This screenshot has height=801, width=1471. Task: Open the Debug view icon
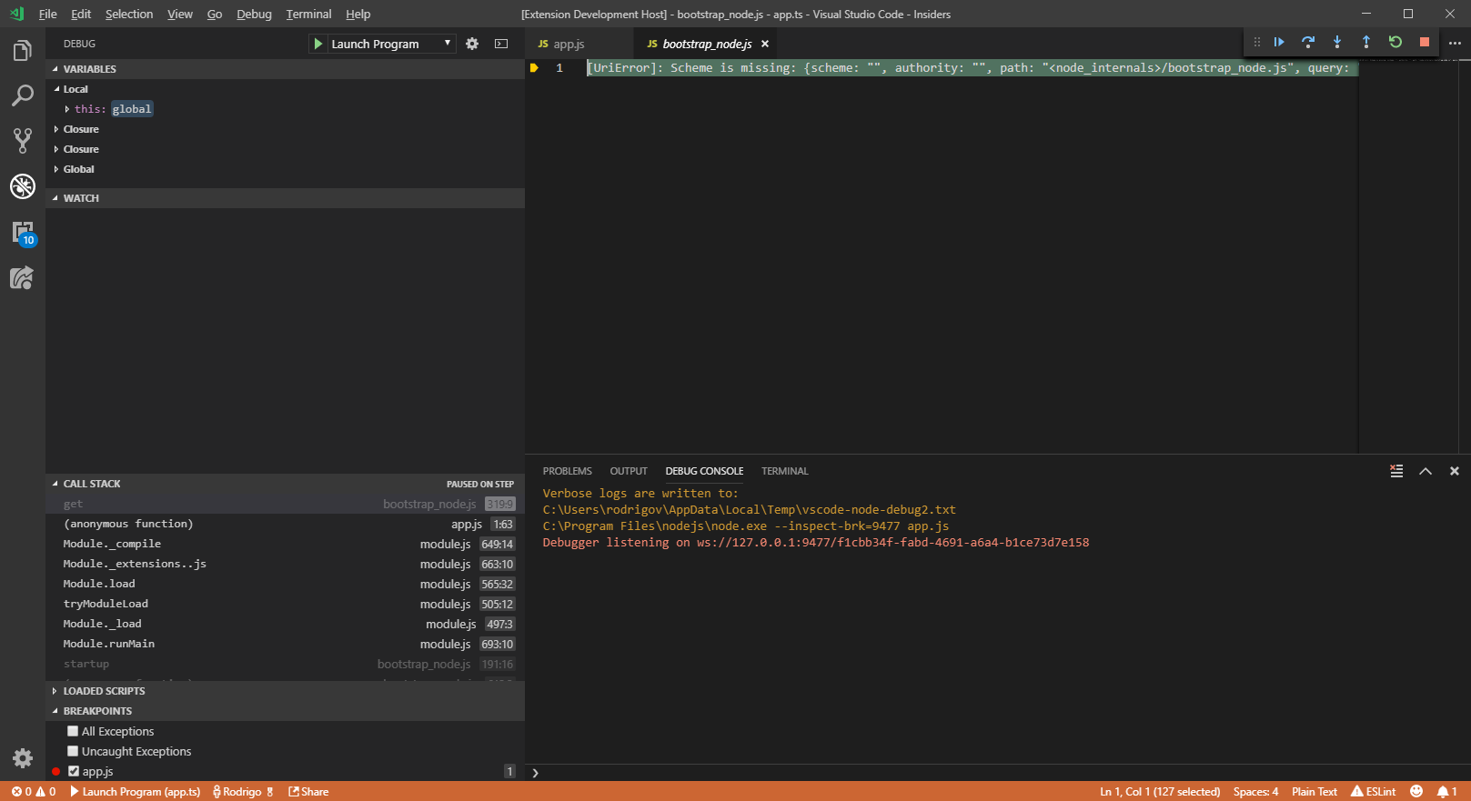[22, 186]
